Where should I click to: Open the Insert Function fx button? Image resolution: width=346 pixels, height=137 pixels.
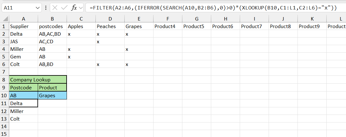[74, 8]
